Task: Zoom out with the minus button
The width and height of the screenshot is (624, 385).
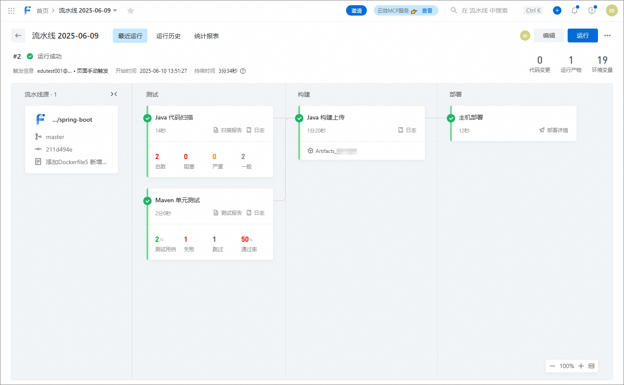Action: tap(552, 366)
